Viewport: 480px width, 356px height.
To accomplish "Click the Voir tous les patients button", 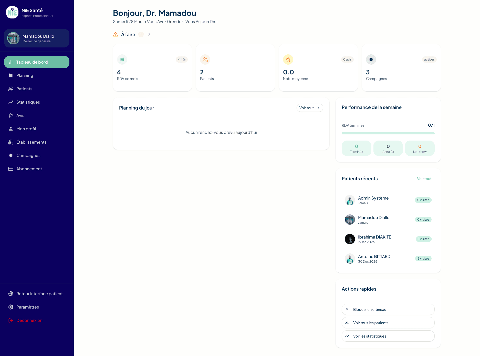I will point(388,323).
